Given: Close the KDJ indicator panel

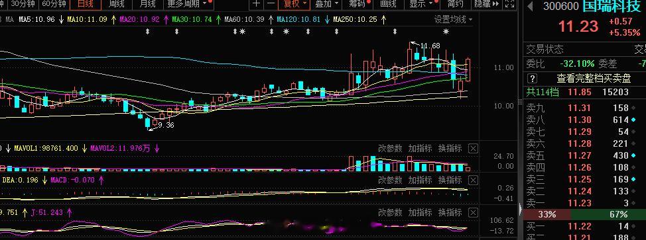Looking at the screenshot, I should [473, 212].
